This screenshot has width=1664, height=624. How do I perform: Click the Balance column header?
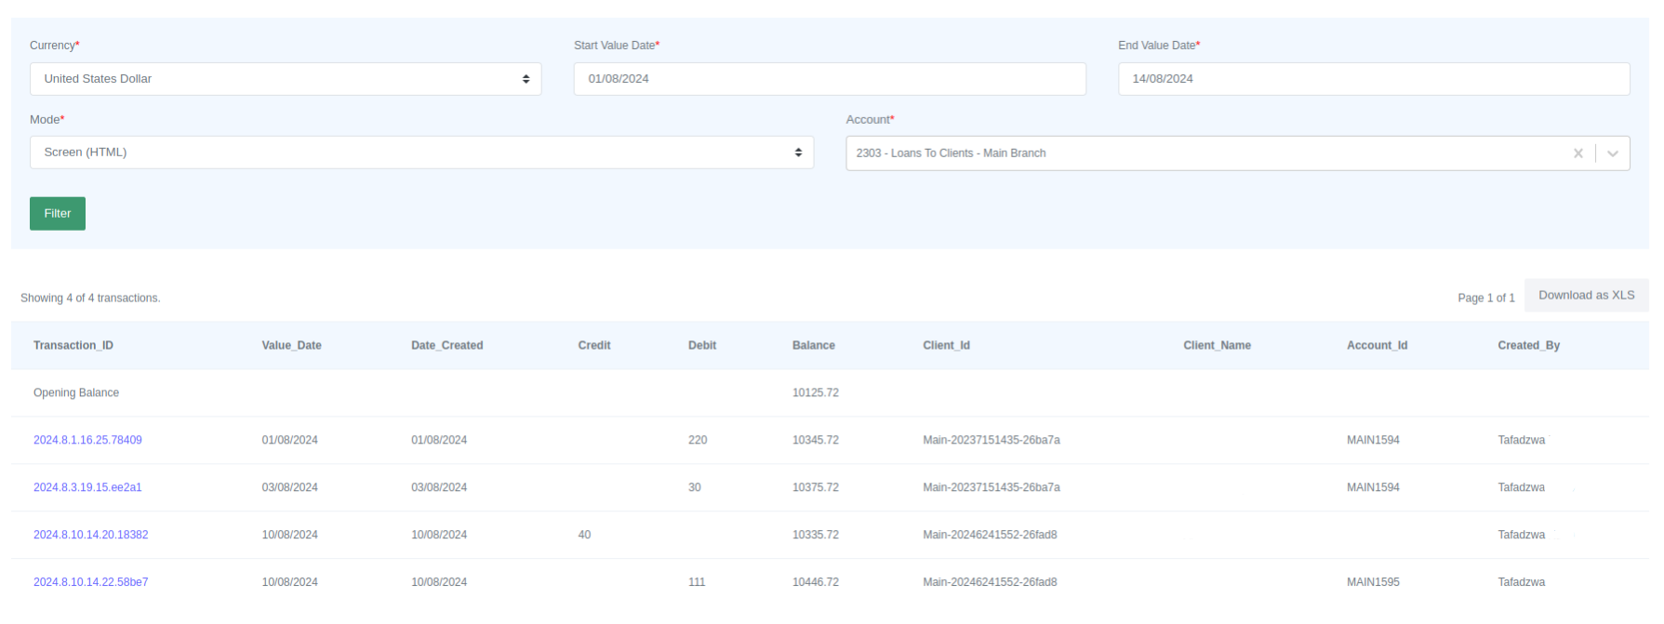(x=813, y=346)
